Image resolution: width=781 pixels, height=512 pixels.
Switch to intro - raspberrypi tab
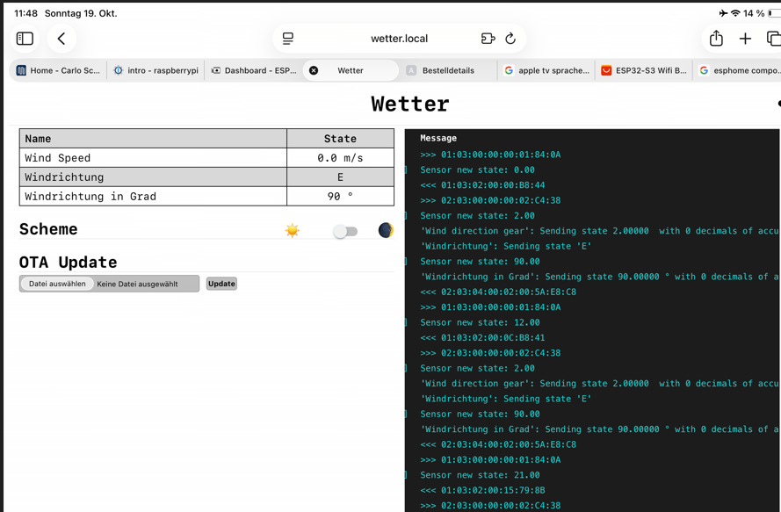pyautogui.click(x=155, y=71)
